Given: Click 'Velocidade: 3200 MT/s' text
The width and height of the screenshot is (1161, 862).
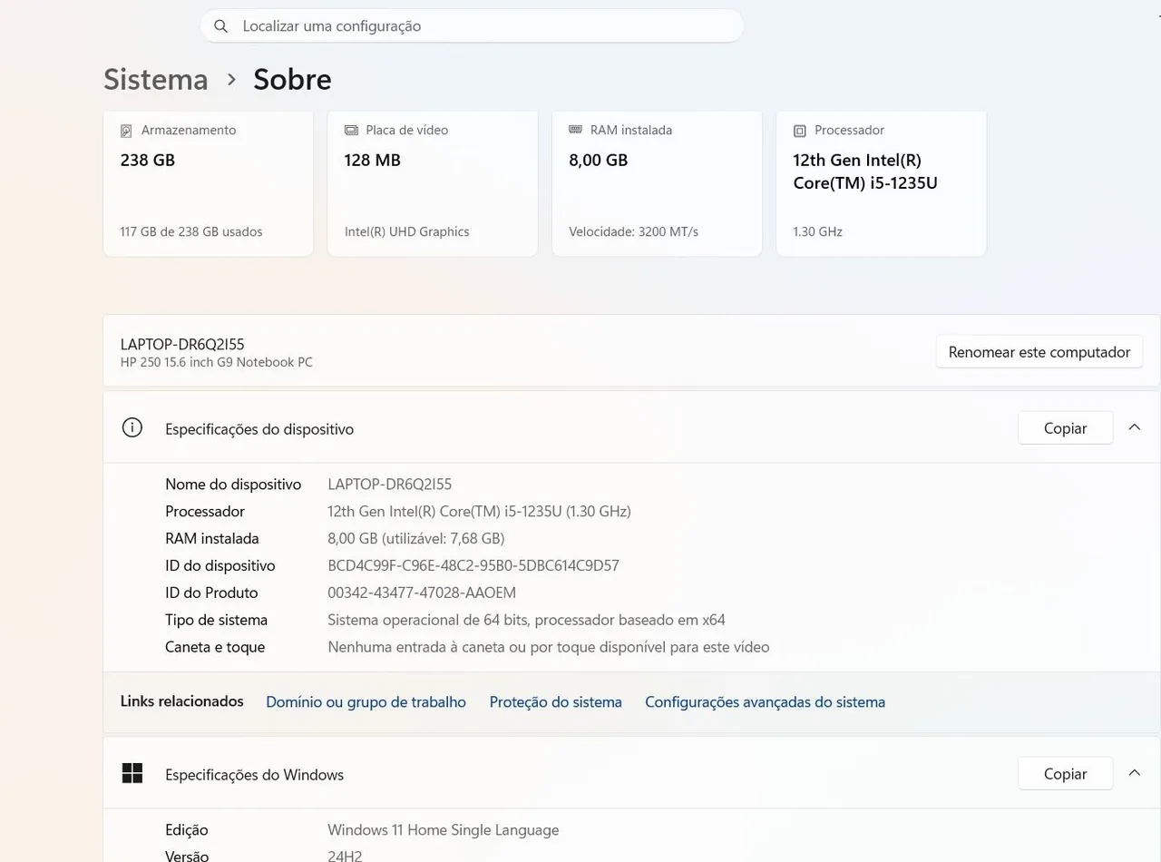Looking at the screenshot, I should (x=634, y=232).
